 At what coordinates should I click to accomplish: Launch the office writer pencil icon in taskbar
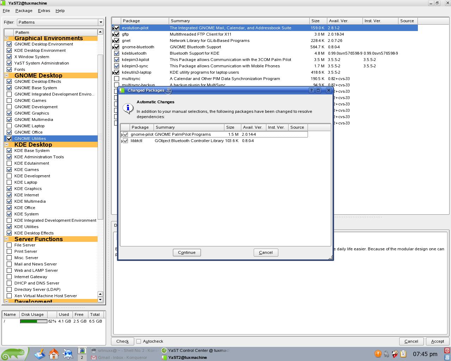(40, 354)
